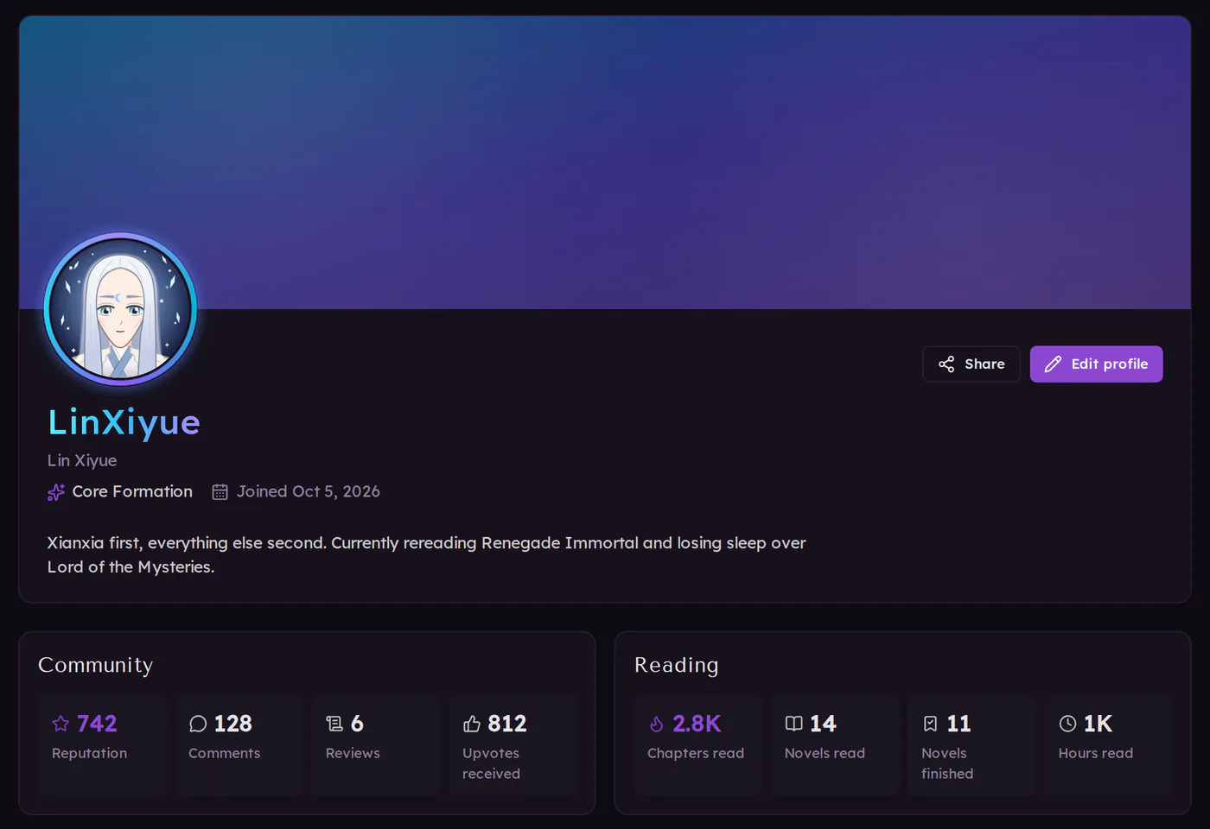This screenshot has height=829, width=1210.
Task: Click the Reading section heading
Action: point(677,665)
